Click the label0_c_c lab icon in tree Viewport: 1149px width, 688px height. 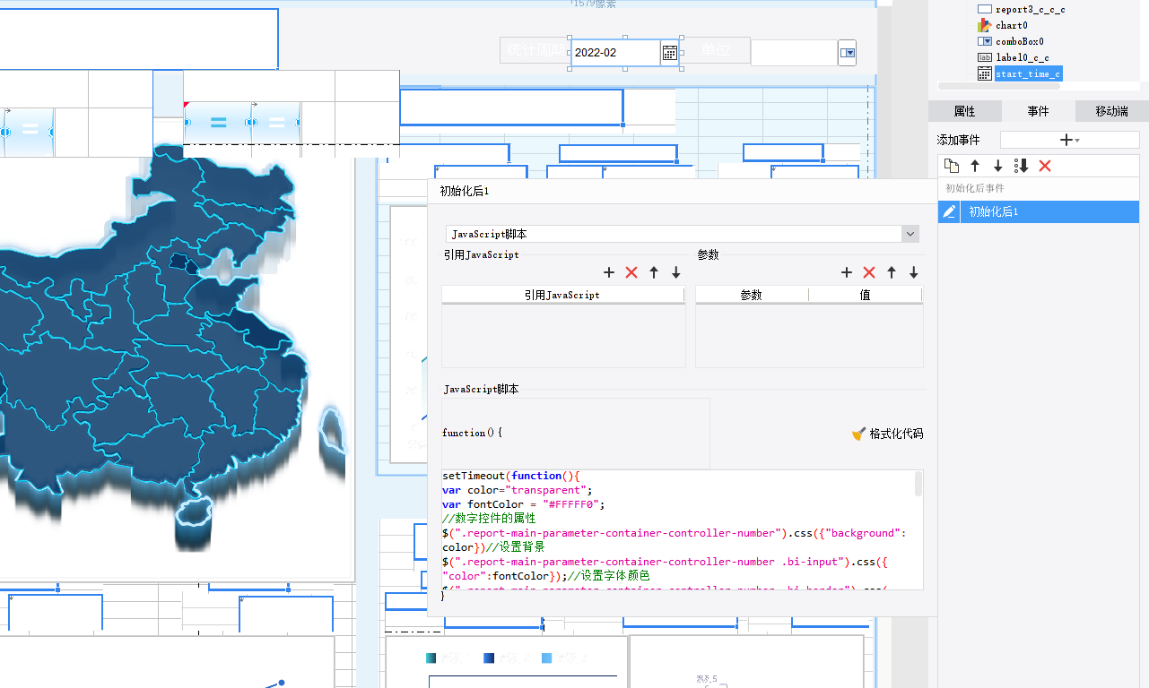[x=984, y=57]
